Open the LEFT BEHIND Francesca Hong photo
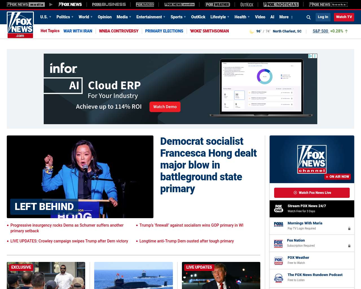 tap(80, 177)
